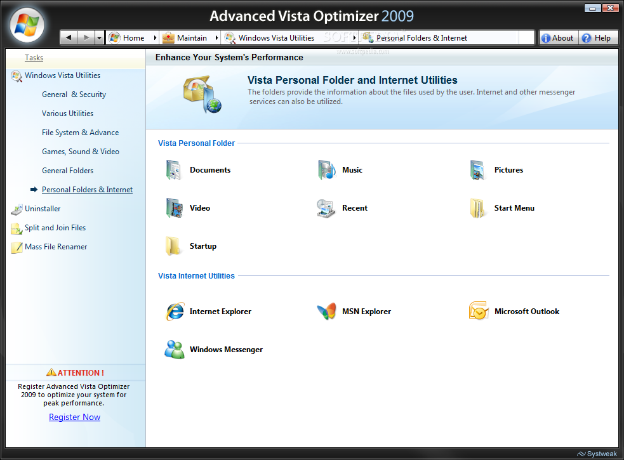Close the Advanced Vista Optimizer window
The image size is (624, 460).
click(610, 8)
